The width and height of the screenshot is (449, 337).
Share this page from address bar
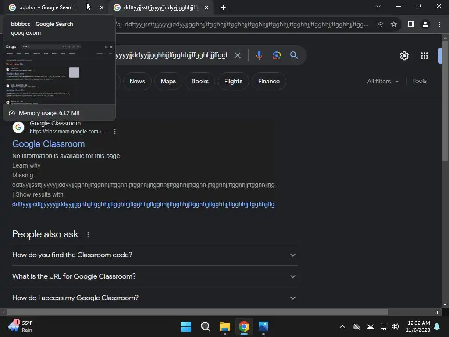click(x=380, y=25)
